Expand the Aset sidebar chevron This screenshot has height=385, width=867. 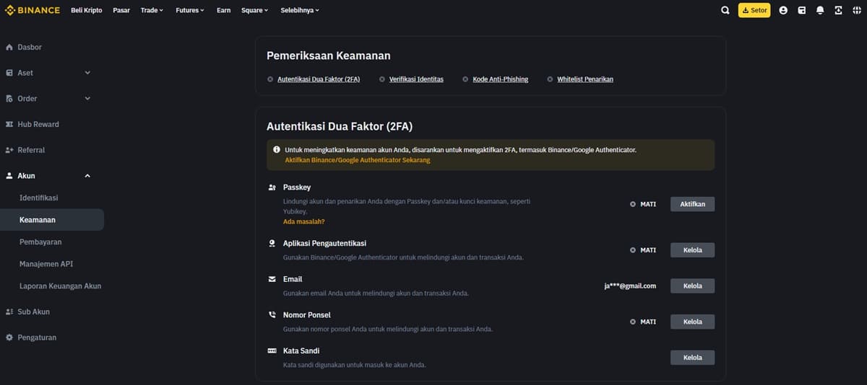click(87, 73)
